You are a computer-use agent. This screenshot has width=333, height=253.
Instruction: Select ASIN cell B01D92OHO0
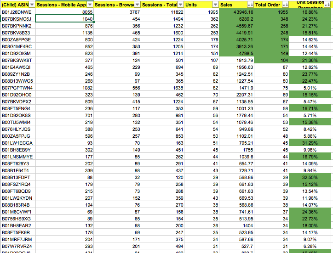(18, 95)
